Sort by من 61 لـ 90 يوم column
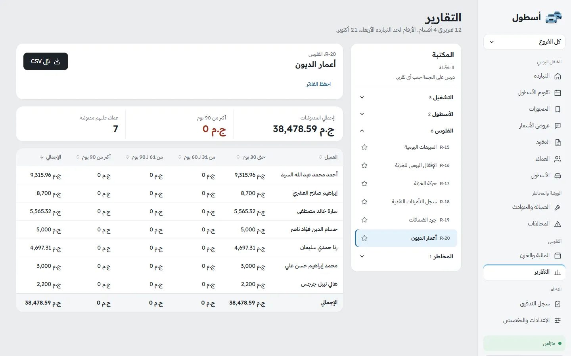 [144, 157]
